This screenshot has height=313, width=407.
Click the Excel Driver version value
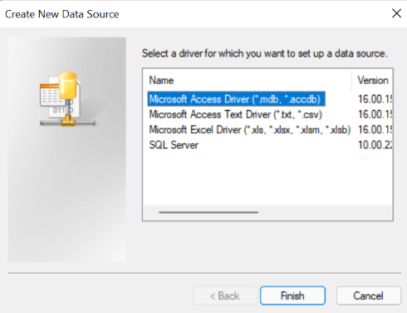point(375,130)
